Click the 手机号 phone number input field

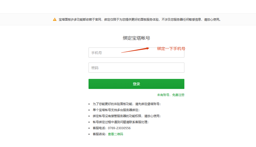136,53
